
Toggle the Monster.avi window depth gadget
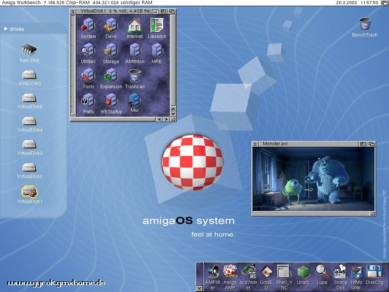click(372, 144)
